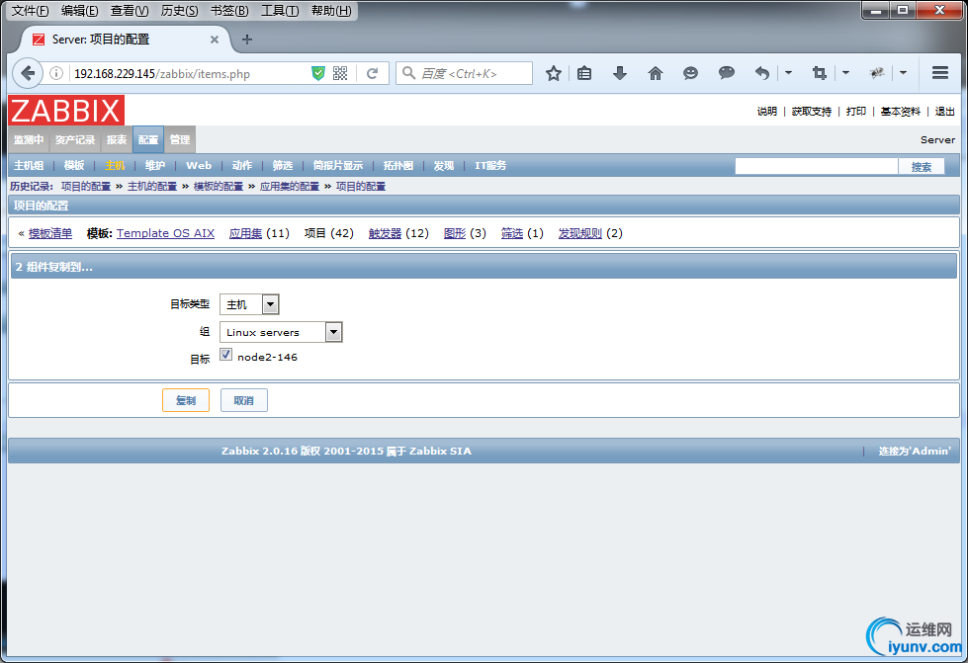Open the Template OS AIX link

165,233
